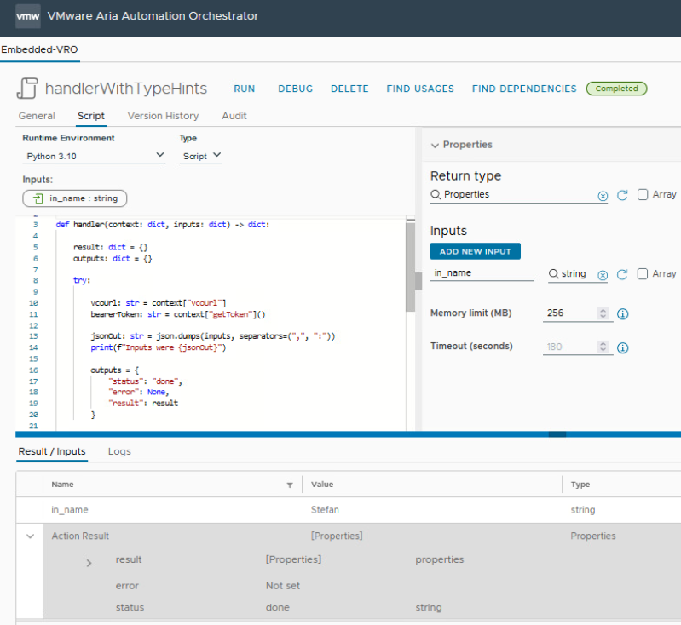The height and width of the screenshot is (625, 681).
Task: Adjust the Memory limit stepper arrows
Action: pyautogui.click(x=603, y=313)
